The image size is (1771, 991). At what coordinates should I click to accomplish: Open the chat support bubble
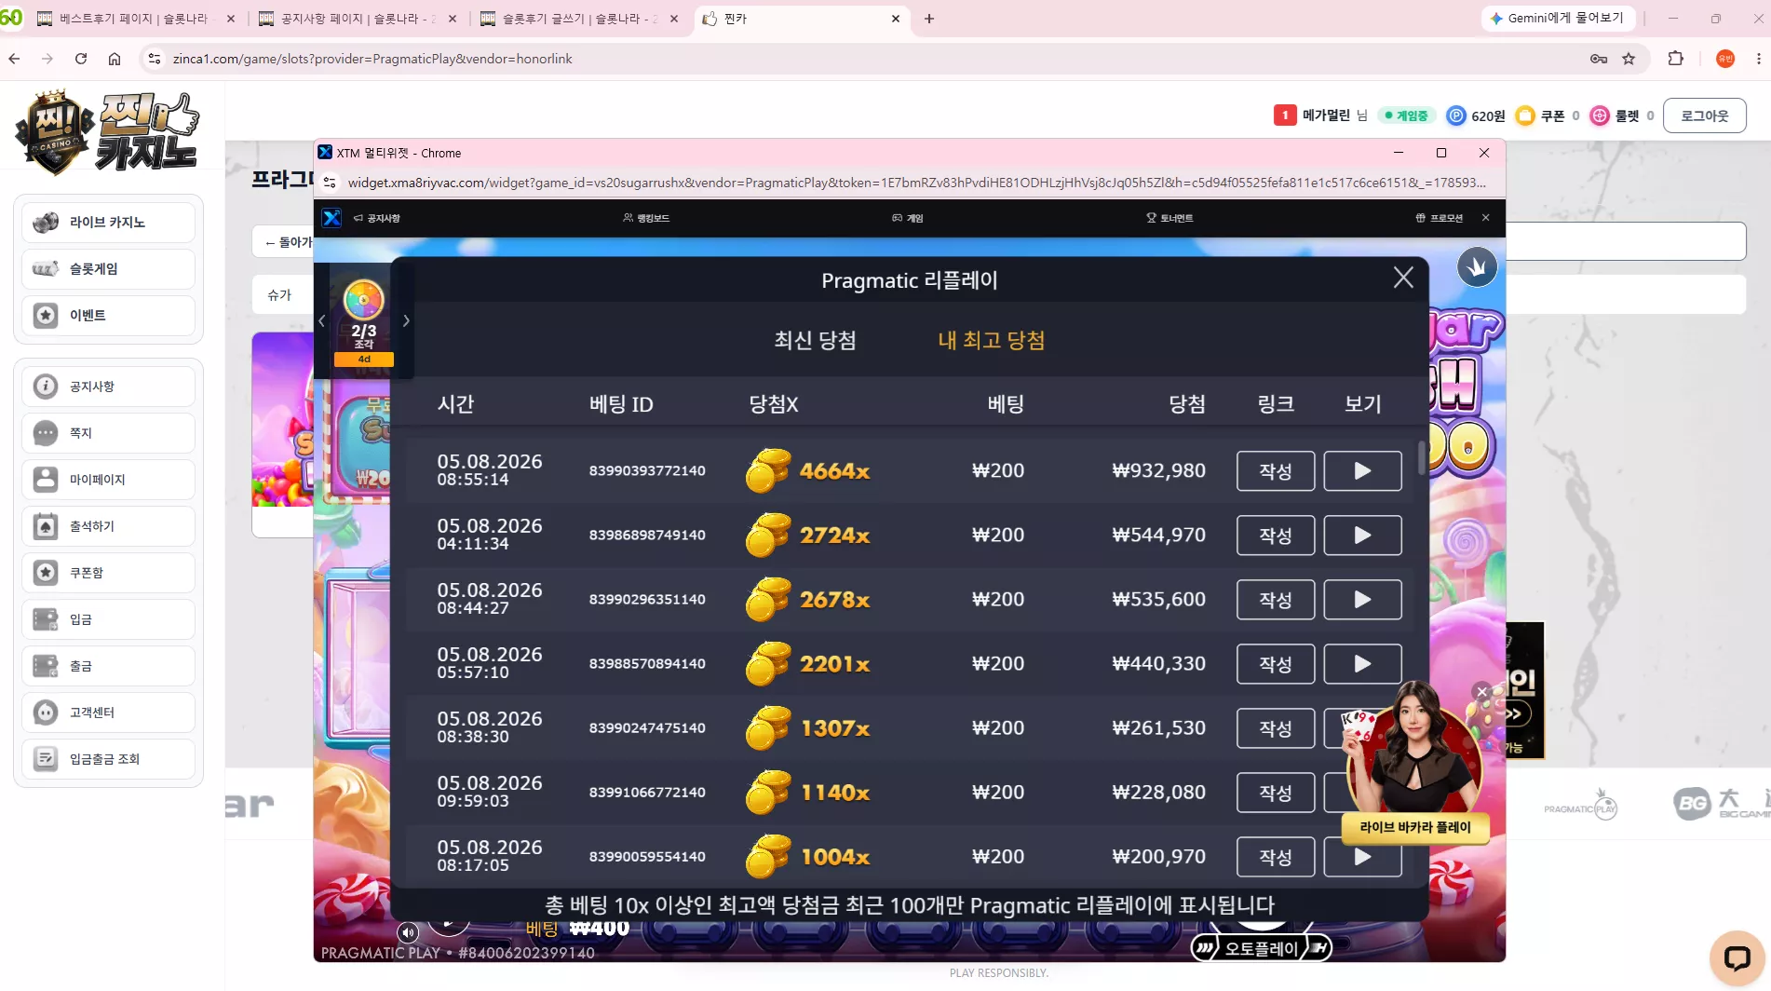point(1737,957)
